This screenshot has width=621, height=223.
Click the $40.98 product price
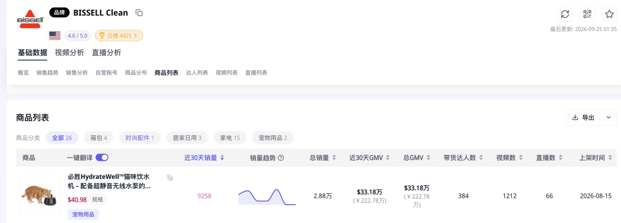77,199
